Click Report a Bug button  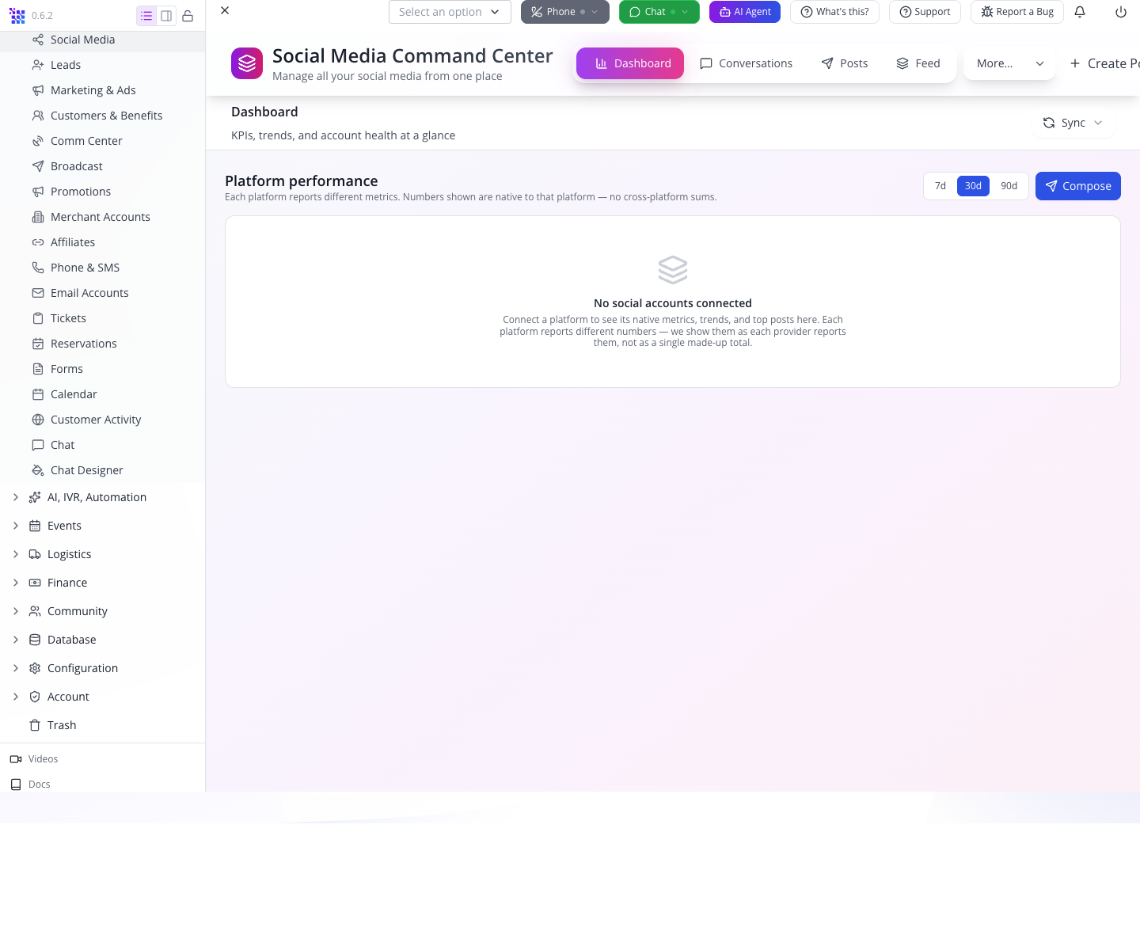[1017, 12]
